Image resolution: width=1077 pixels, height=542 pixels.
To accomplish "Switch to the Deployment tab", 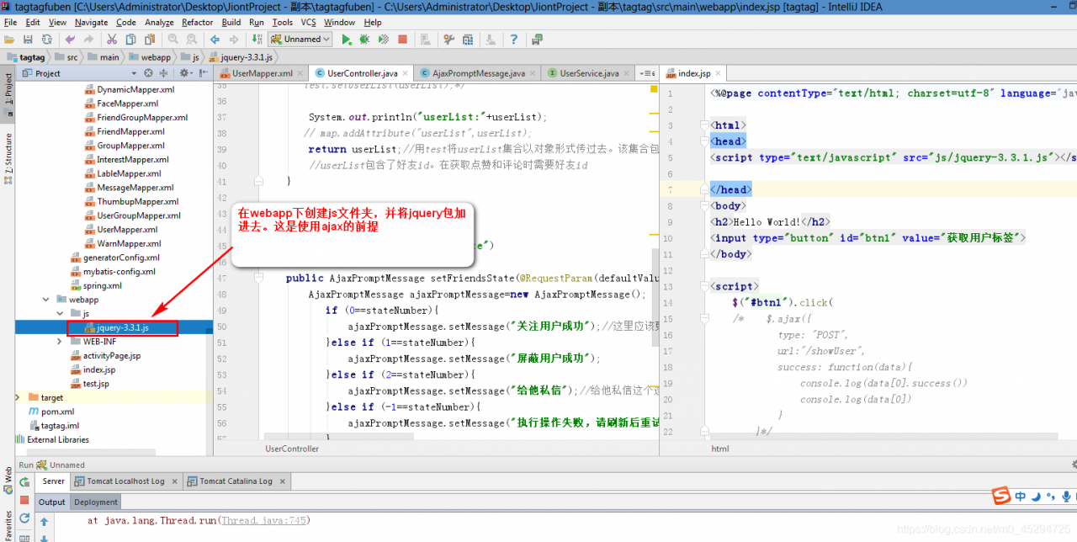I will tap(95, 502).
